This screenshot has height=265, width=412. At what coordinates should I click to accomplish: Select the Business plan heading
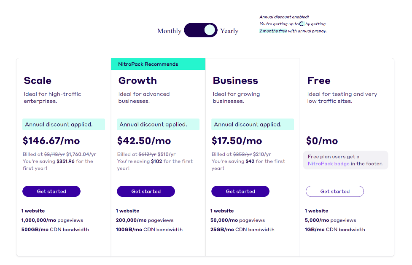coord(235,80)
